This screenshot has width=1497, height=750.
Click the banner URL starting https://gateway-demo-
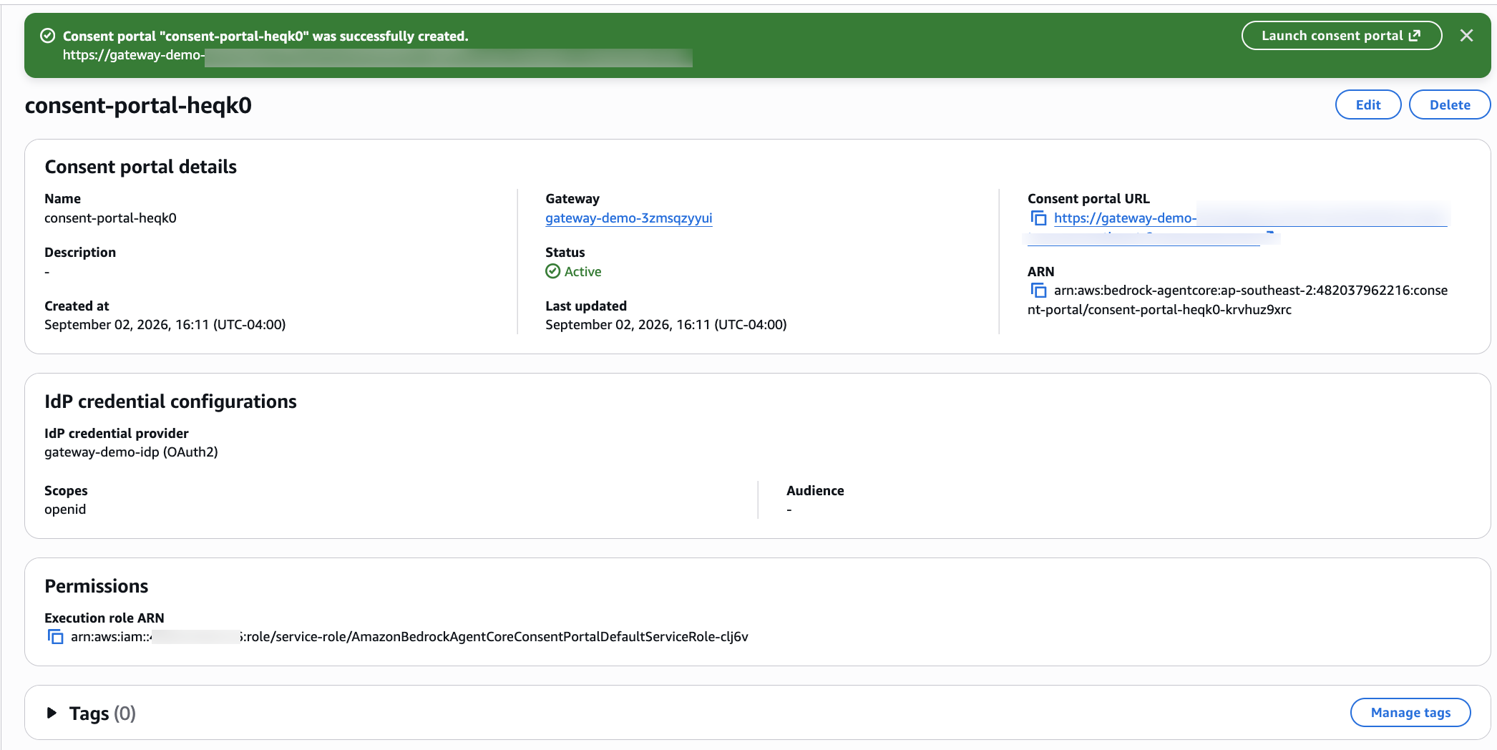click(377, 56)
